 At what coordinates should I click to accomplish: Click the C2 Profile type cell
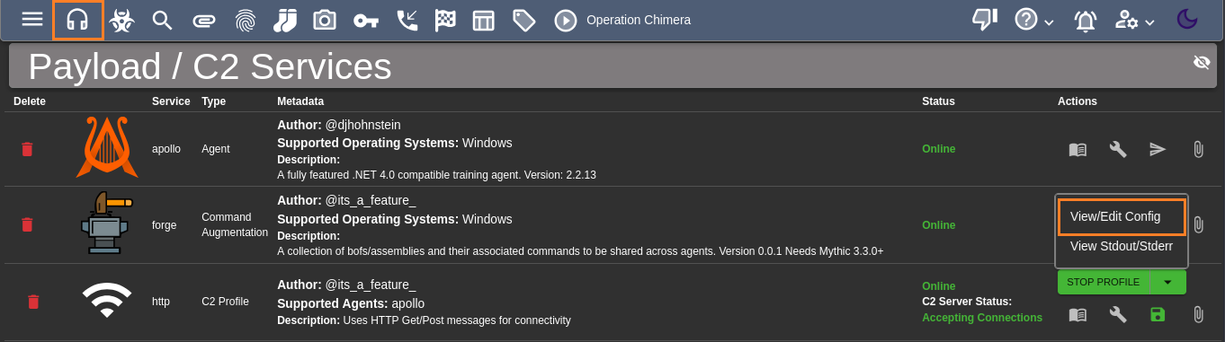225,302
